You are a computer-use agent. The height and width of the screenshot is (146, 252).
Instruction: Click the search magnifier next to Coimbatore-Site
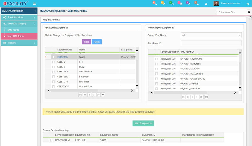point(249,12)
